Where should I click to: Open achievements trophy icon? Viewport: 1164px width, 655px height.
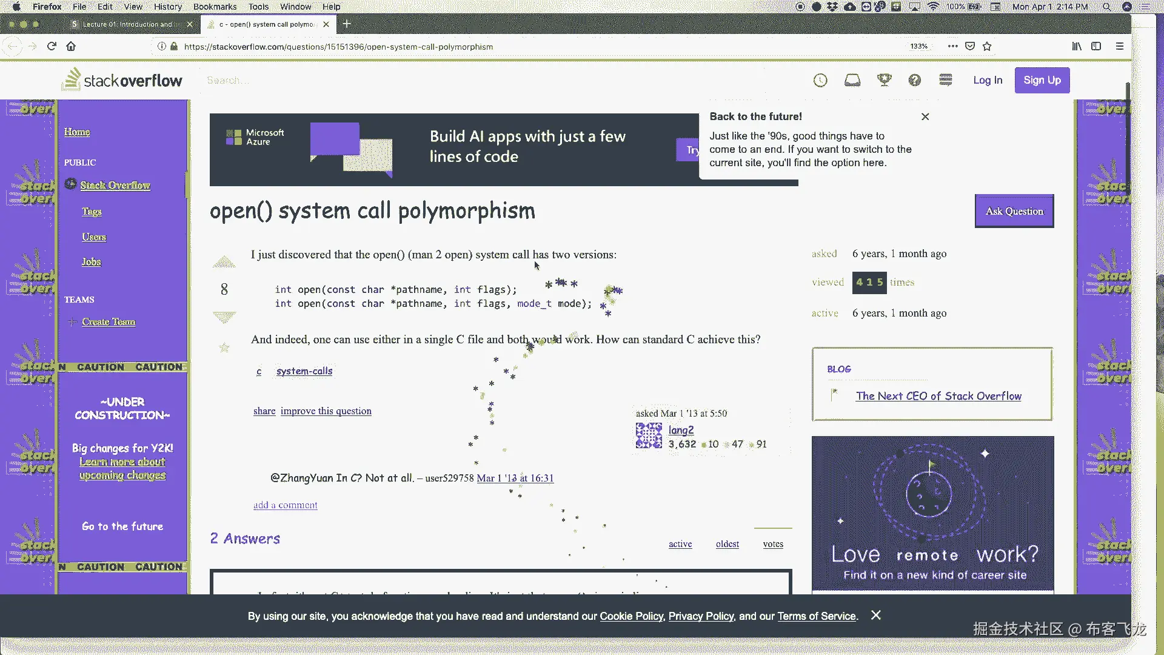(x=884, y=80)
